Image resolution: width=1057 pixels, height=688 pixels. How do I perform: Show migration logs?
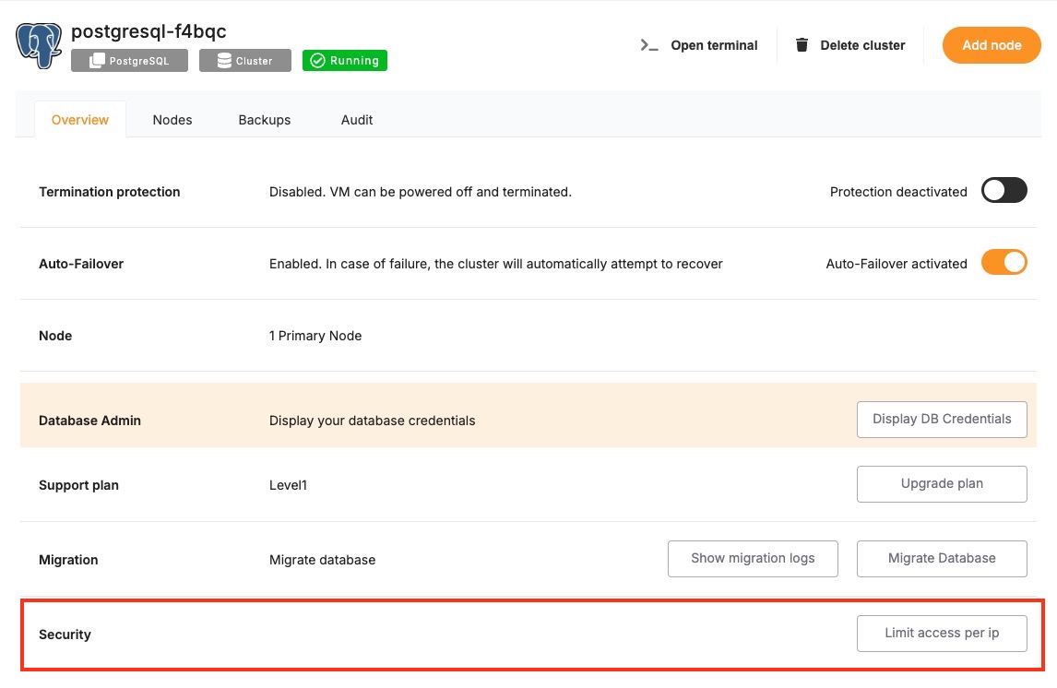(753, 558)
